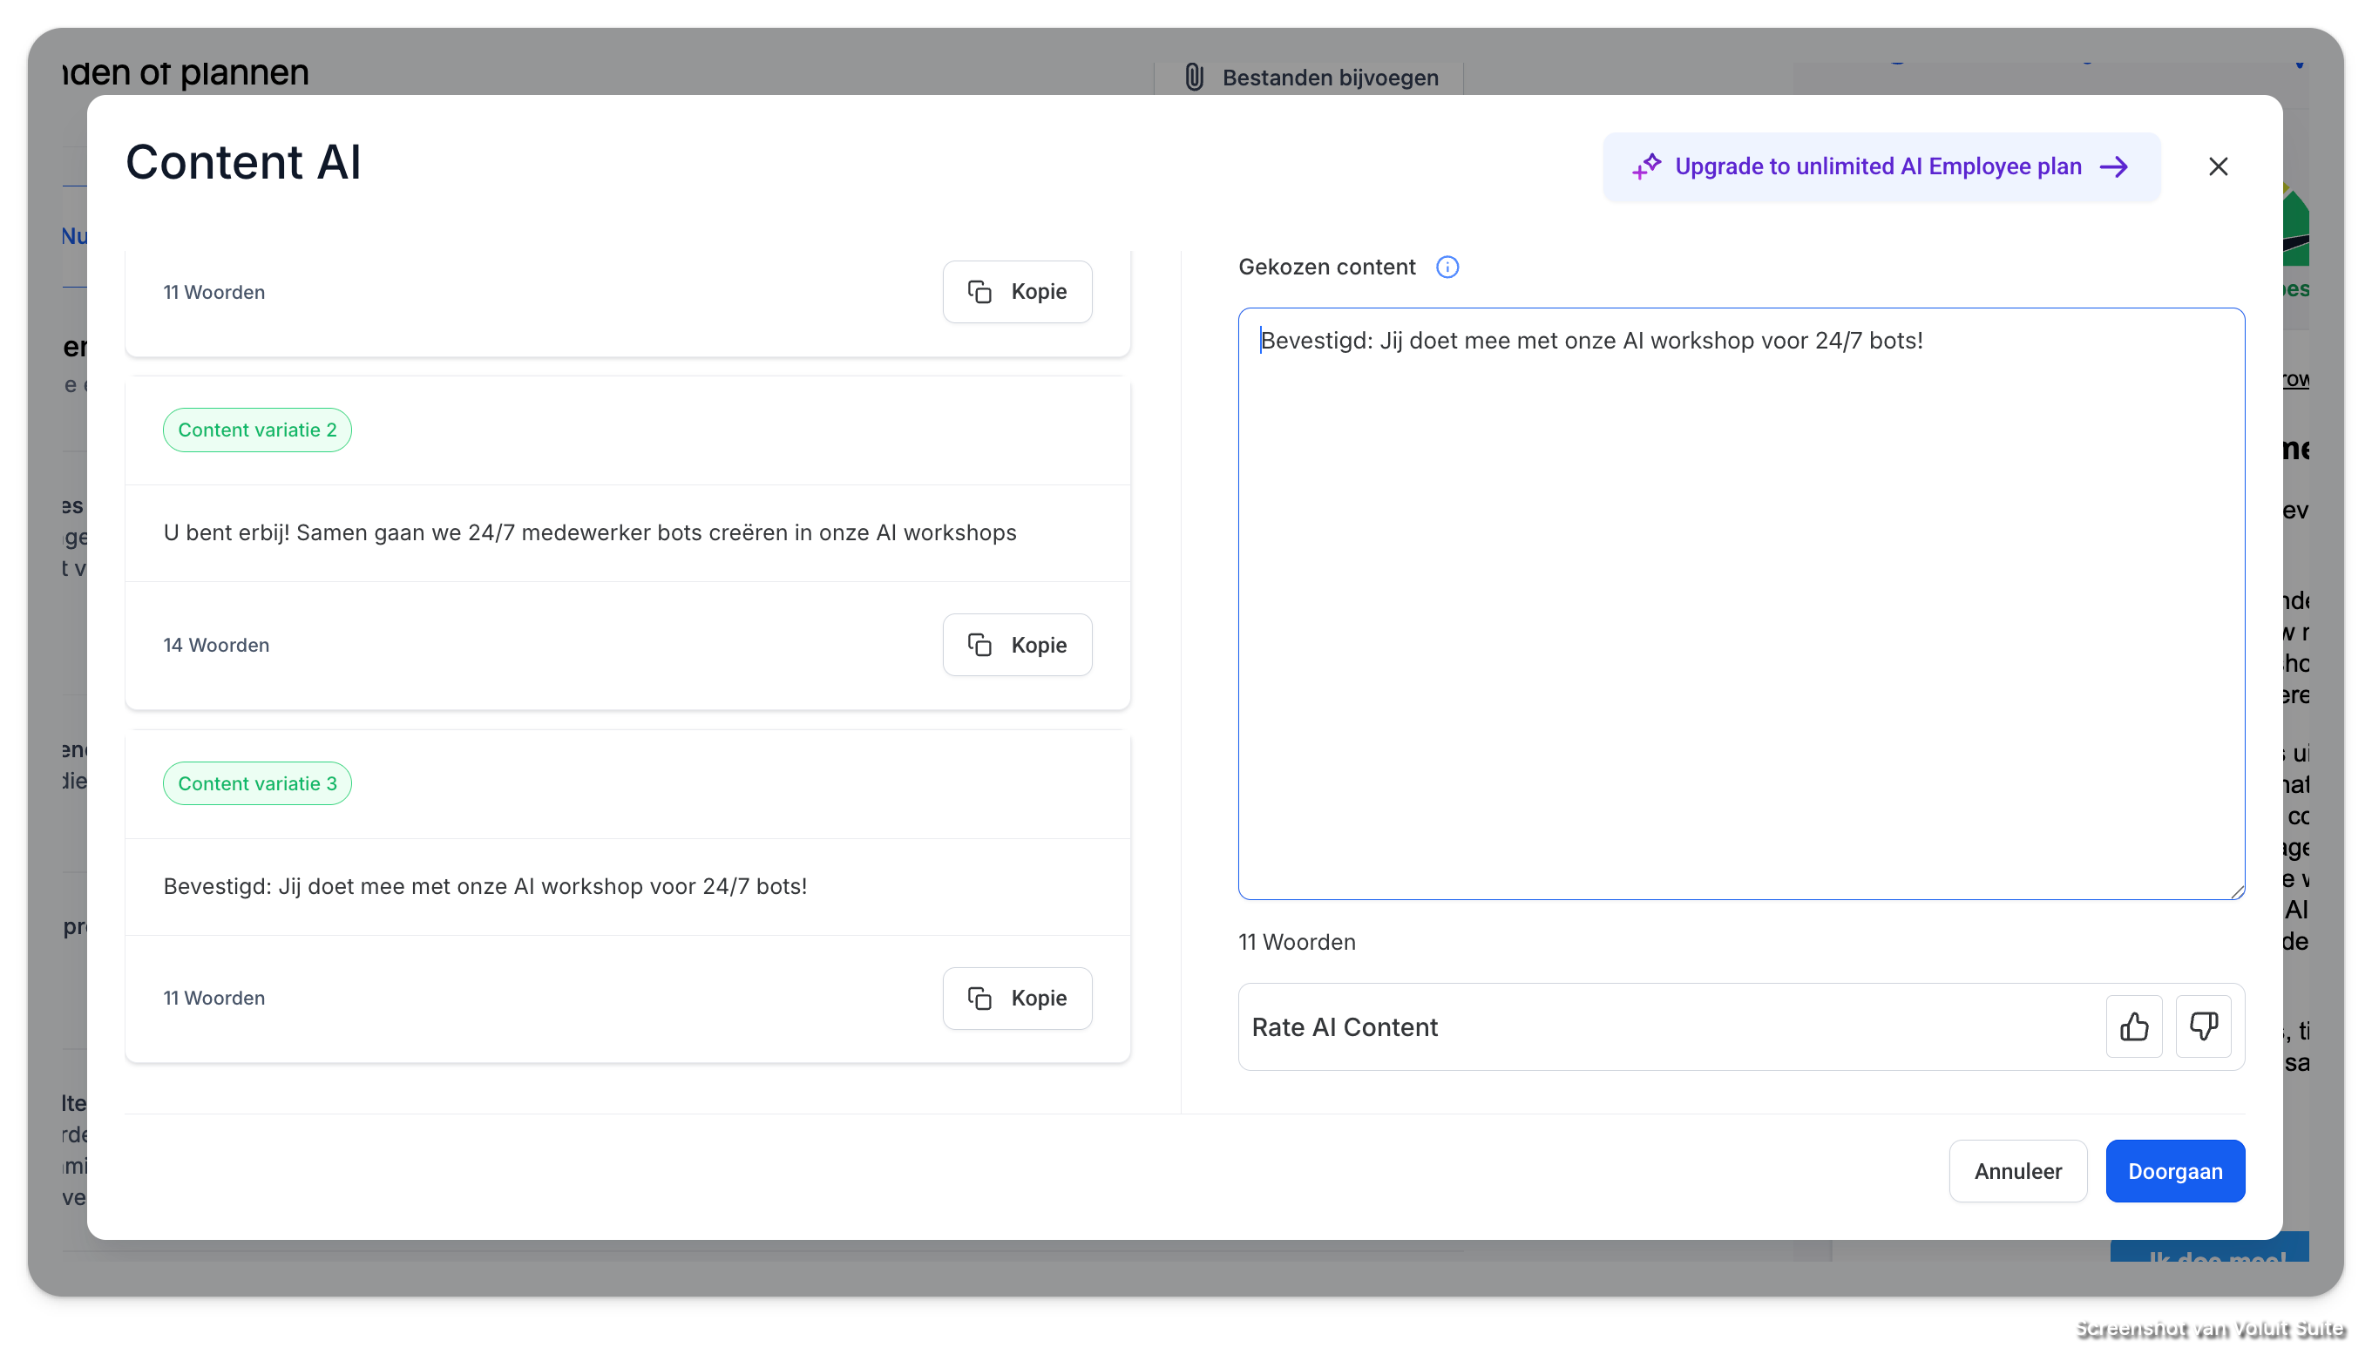Click the textarea resize handle corner
Screen dimensions: 2372x1368
click(2238, 891)
